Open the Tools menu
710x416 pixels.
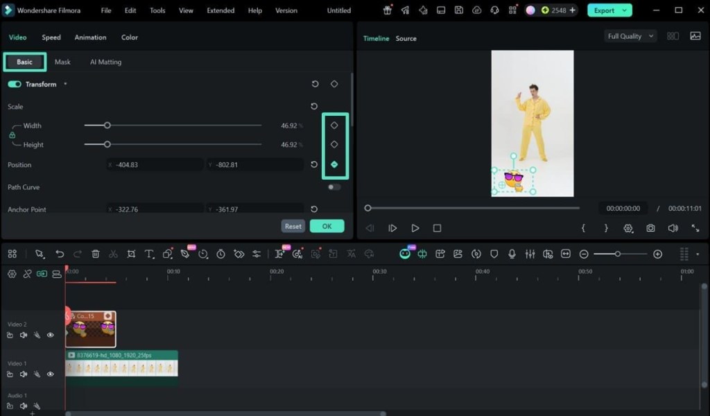[x=157, y=10]
